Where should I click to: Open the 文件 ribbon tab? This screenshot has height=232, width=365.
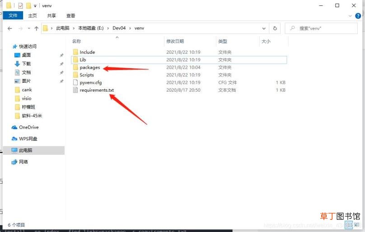(13, 15)
